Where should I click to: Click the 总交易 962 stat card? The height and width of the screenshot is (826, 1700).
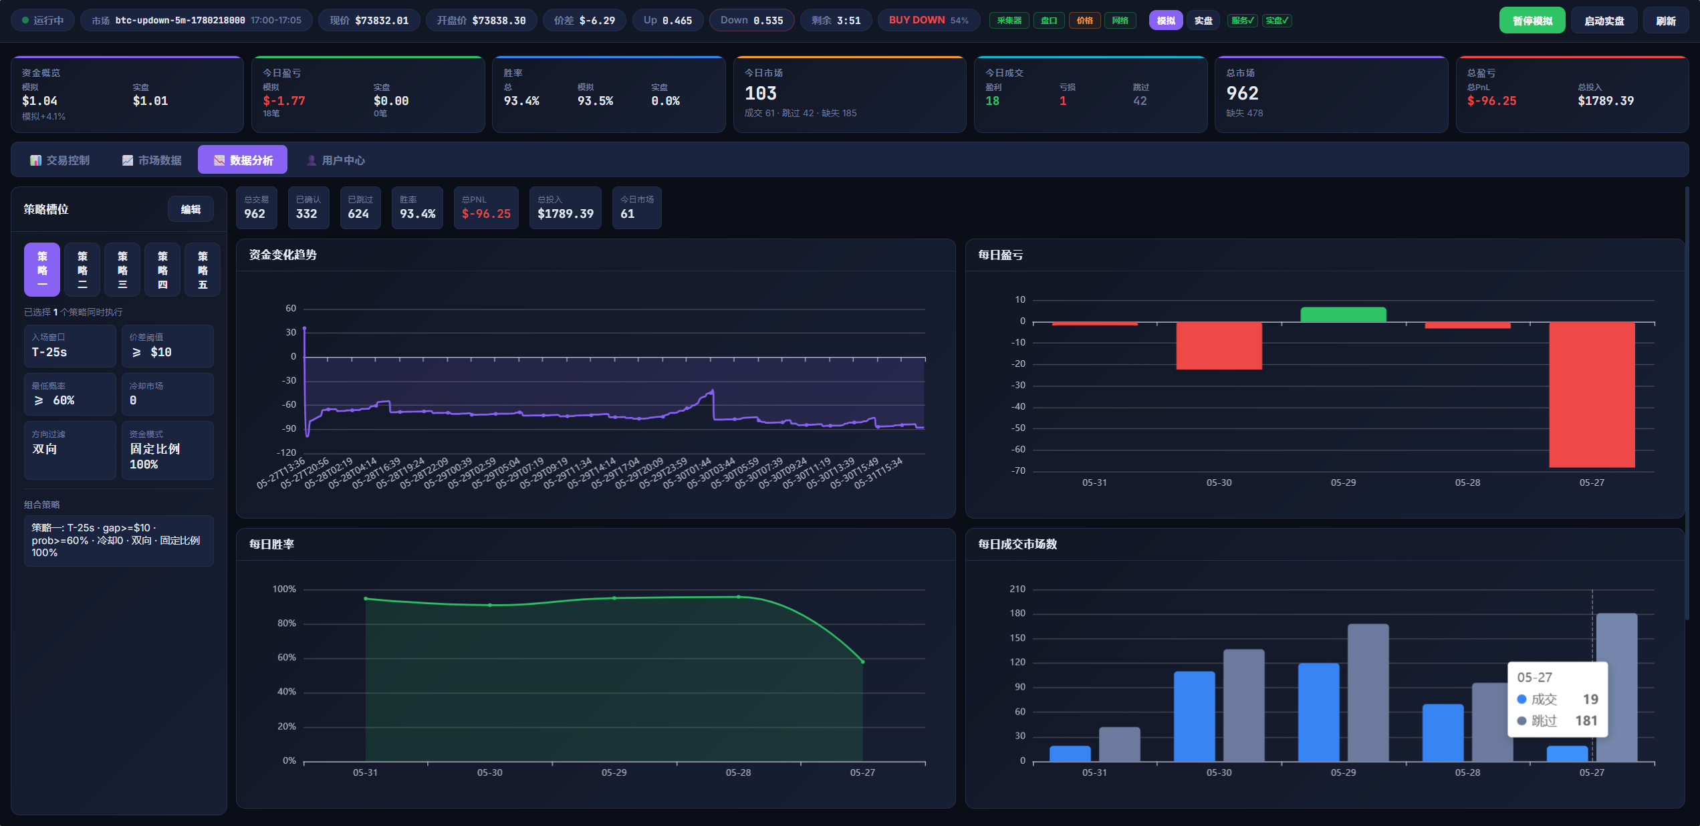256,208
